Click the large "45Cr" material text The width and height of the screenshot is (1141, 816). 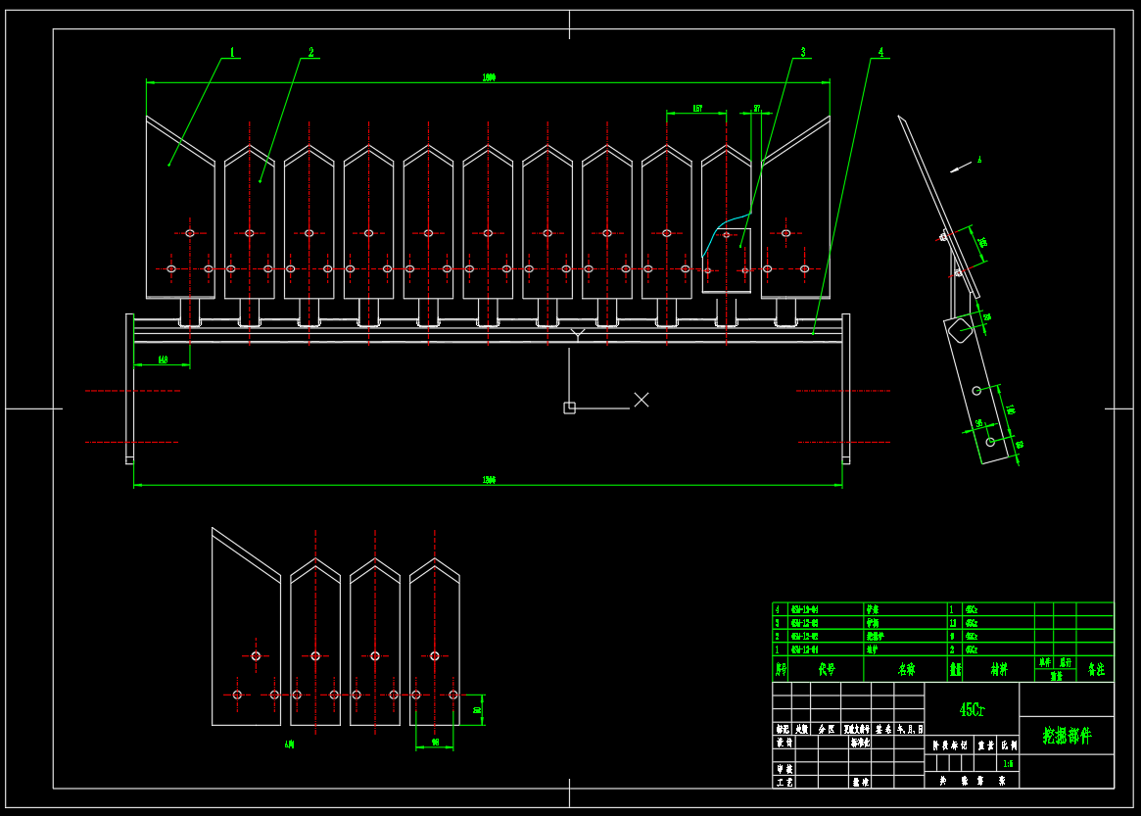(972, 710)
